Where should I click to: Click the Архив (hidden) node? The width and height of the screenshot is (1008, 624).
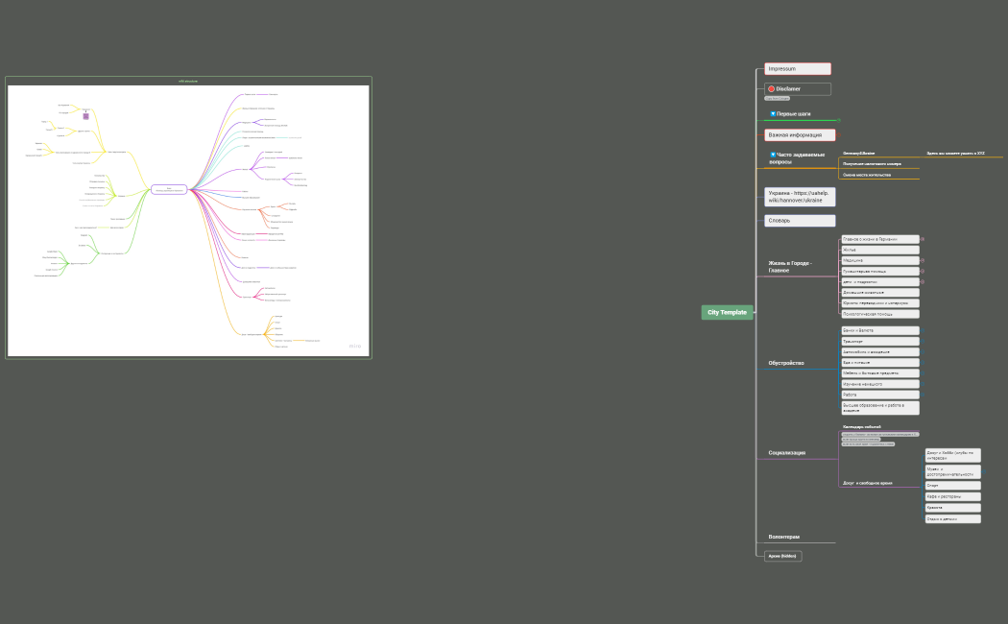coord(782,556)
